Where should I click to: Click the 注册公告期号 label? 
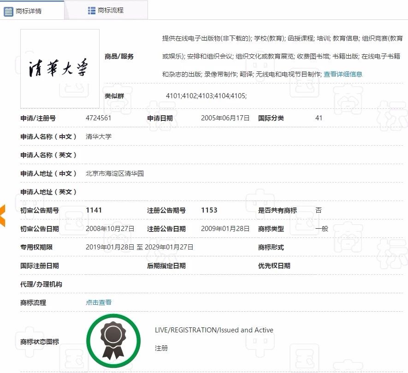(x=166, y=210)
